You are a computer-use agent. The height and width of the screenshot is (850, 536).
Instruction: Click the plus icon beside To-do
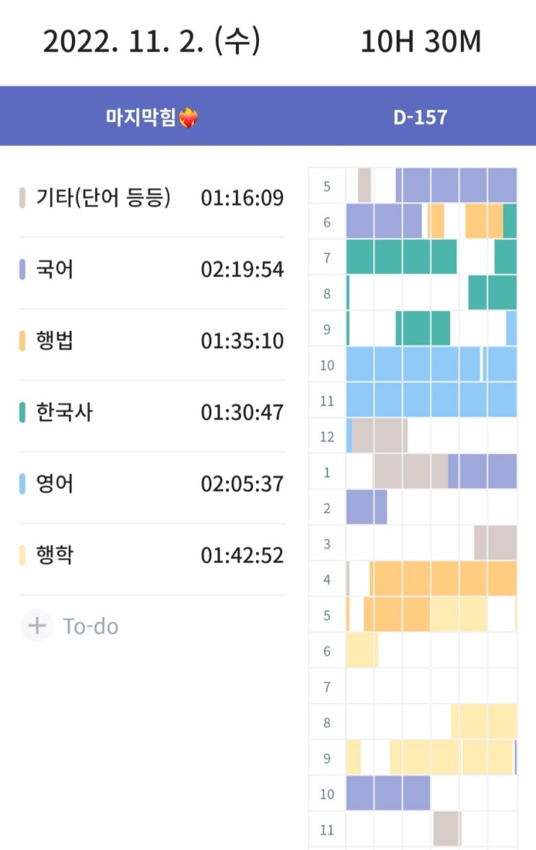[37, 626]
